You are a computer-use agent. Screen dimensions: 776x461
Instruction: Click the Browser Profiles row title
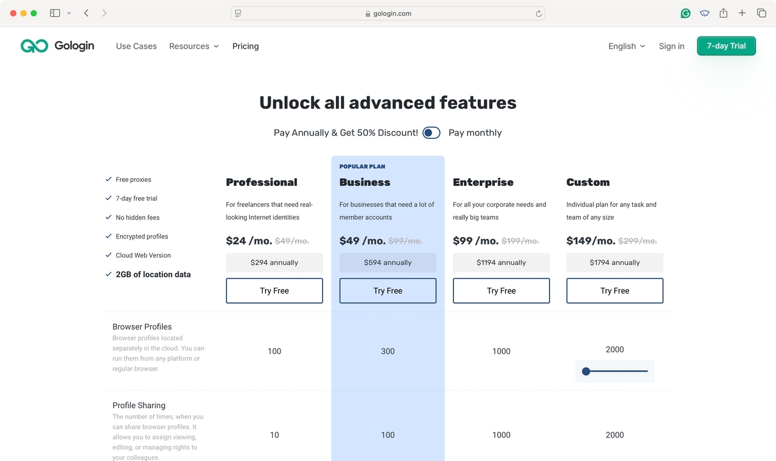tap(142, 327)
